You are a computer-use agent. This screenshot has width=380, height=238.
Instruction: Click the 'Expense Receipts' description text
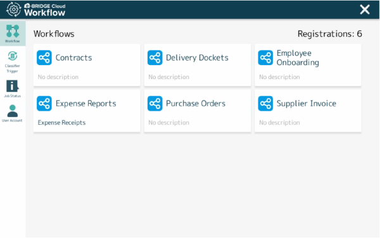[x=61, y=123]
